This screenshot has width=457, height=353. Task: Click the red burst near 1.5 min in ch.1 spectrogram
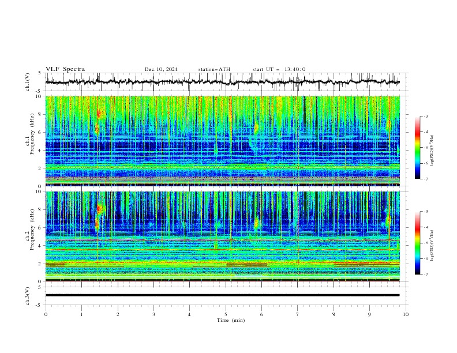pyautogui.click(x=99, y=114)
